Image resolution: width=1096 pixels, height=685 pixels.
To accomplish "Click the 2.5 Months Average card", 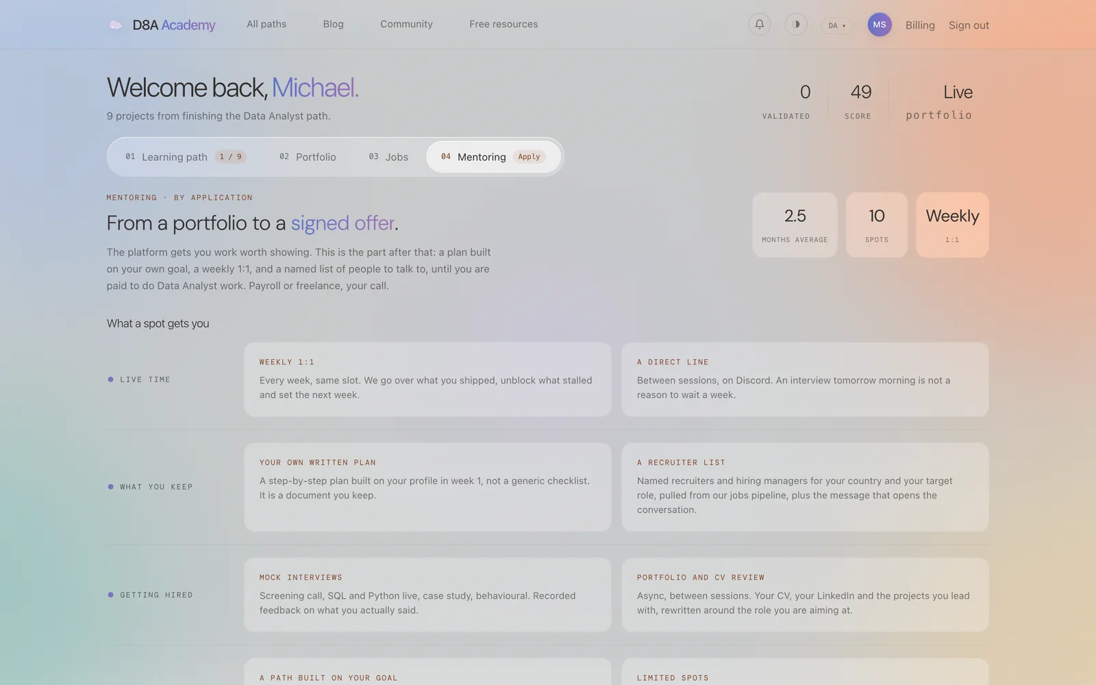I will point(795,225).
